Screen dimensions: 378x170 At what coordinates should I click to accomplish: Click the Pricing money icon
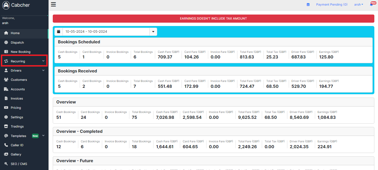(x=6, y=108)
